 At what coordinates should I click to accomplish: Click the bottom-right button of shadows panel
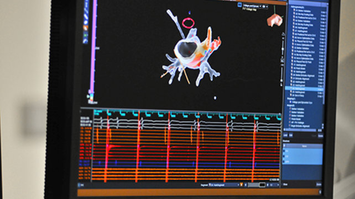tap(319, 184)
